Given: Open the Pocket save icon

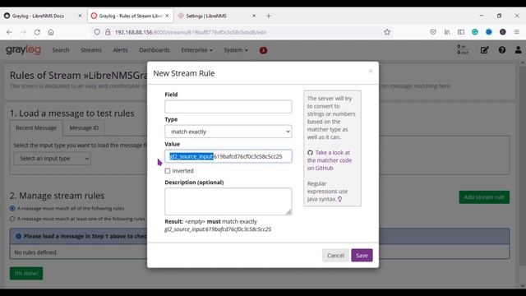Looking at the screenshot, I should 433,32.
